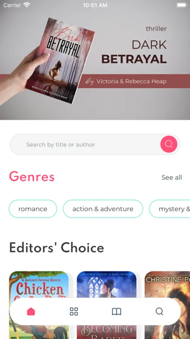
Task: Select the action & adventure genre chip
Action: coord(103,209)
